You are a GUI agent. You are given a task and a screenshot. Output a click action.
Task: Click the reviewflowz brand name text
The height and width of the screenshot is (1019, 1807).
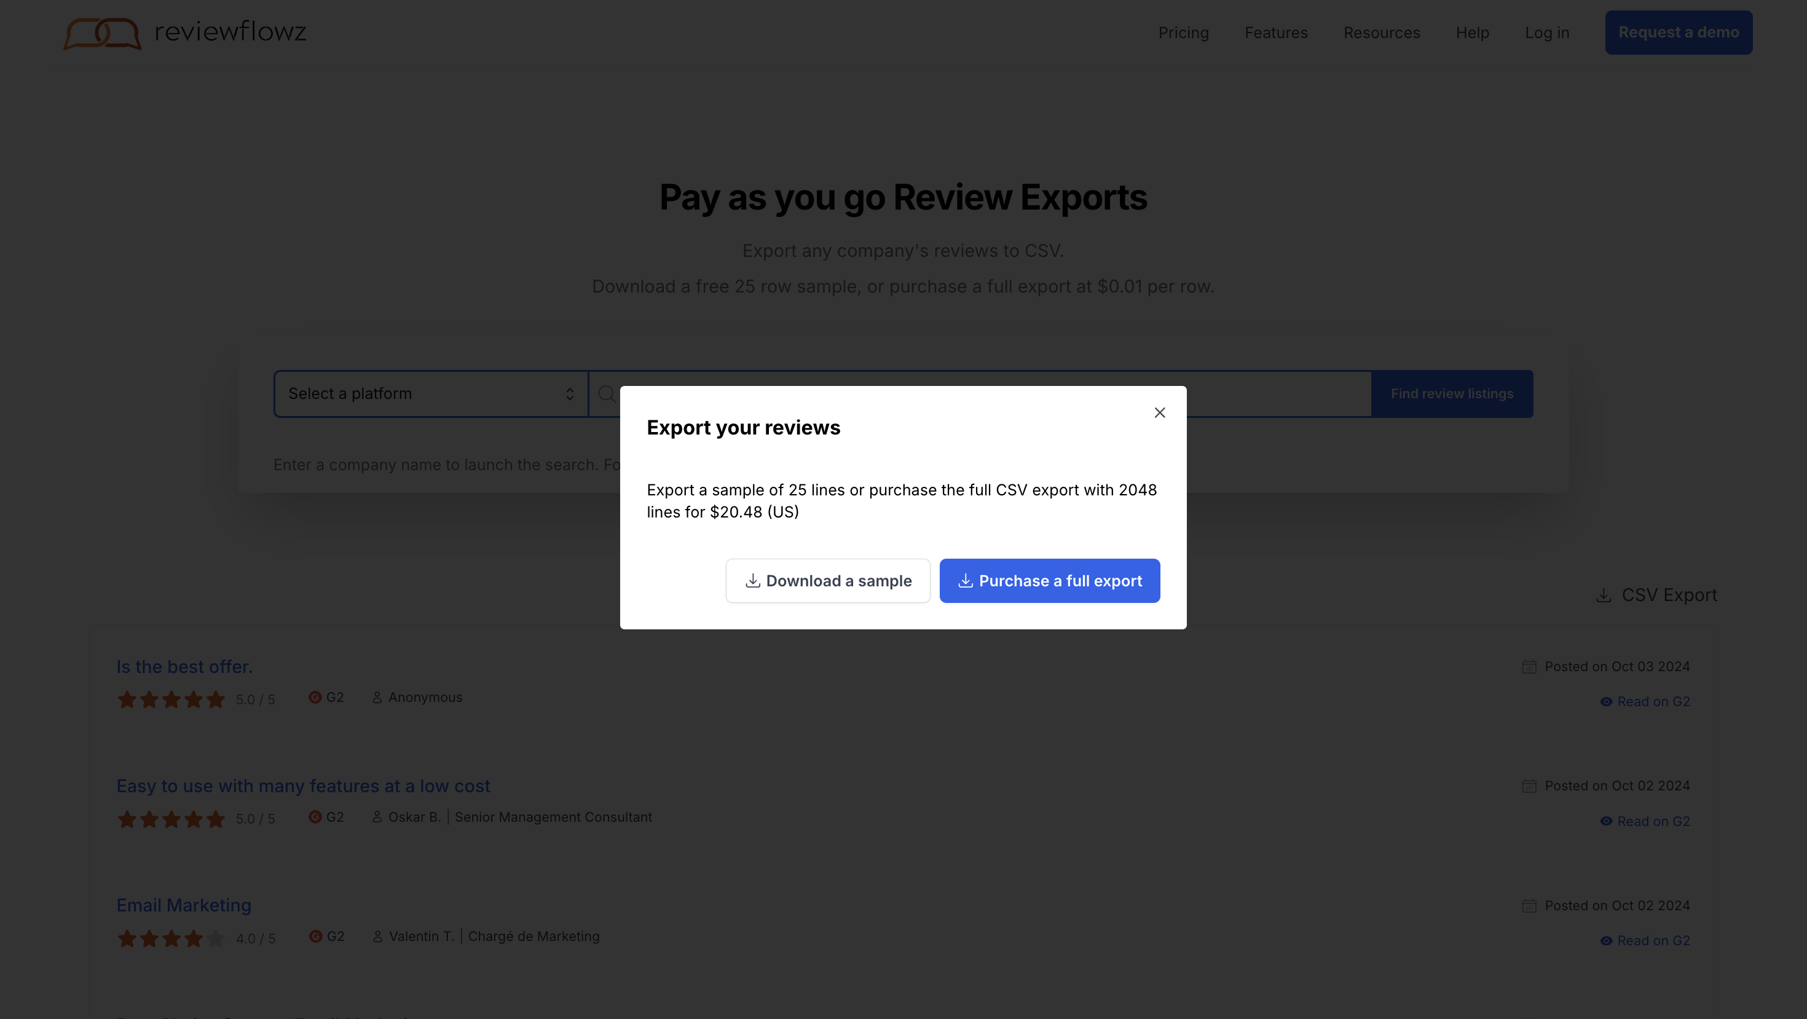coord(230,31)
